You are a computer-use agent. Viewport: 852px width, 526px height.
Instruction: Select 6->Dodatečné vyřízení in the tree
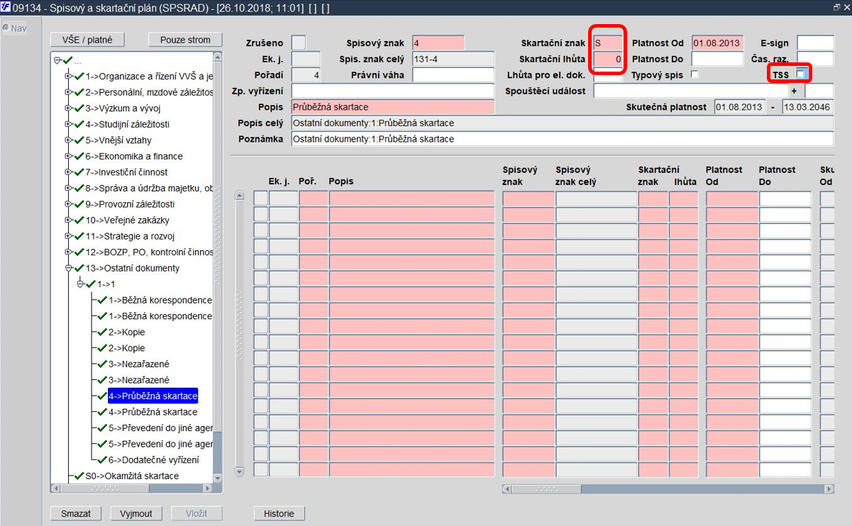click(x=153, y=460)
